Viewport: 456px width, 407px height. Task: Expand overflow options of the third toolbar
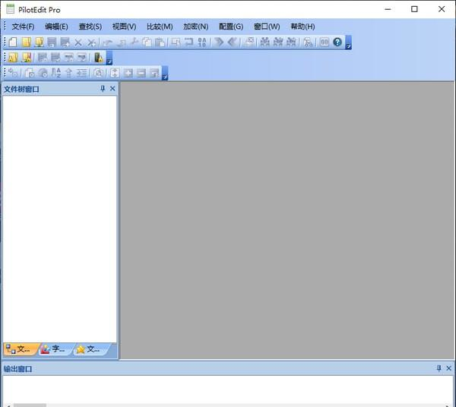click(x=165, y=73)
